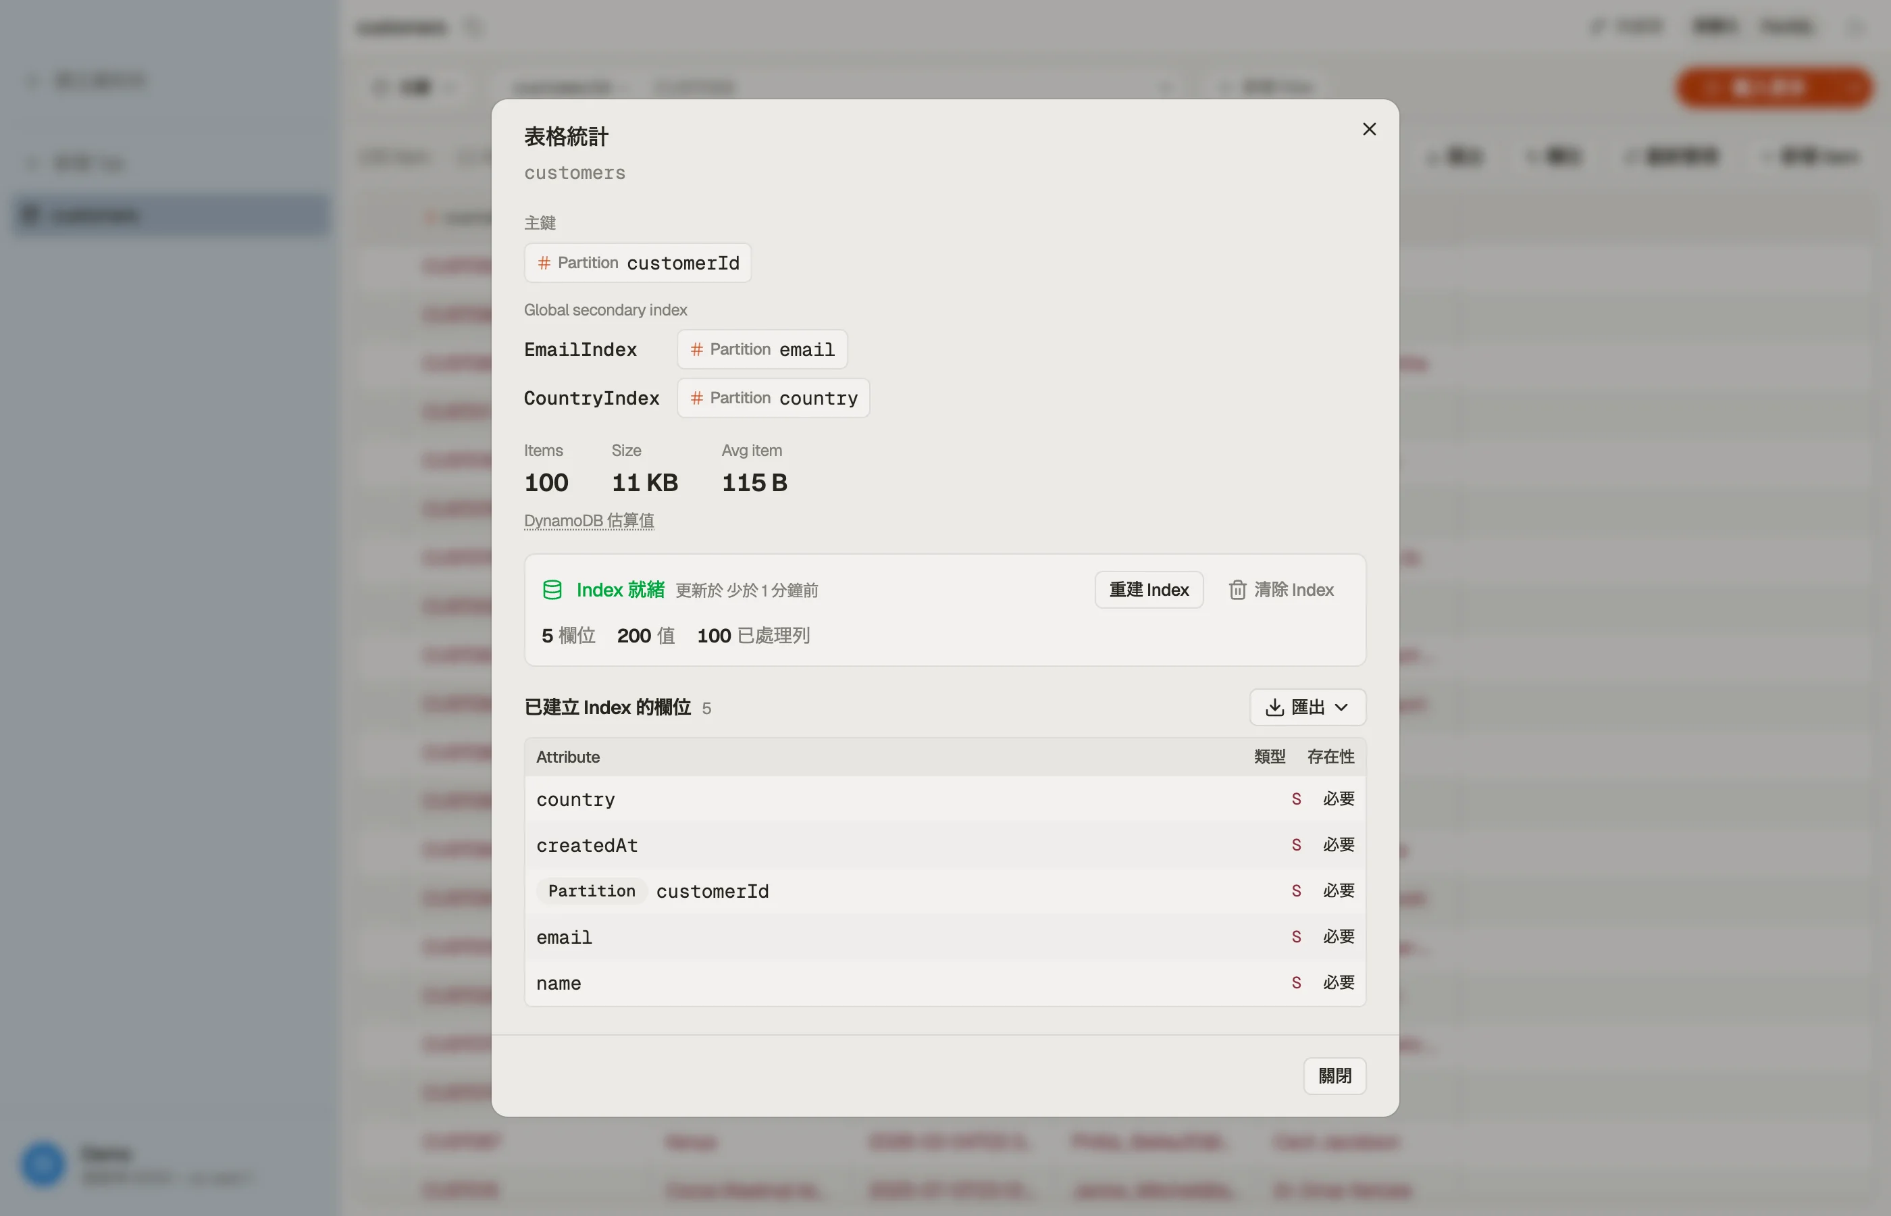Click the 5 欄位 statistic
1891x1216 pixels.
click(568, 636)
